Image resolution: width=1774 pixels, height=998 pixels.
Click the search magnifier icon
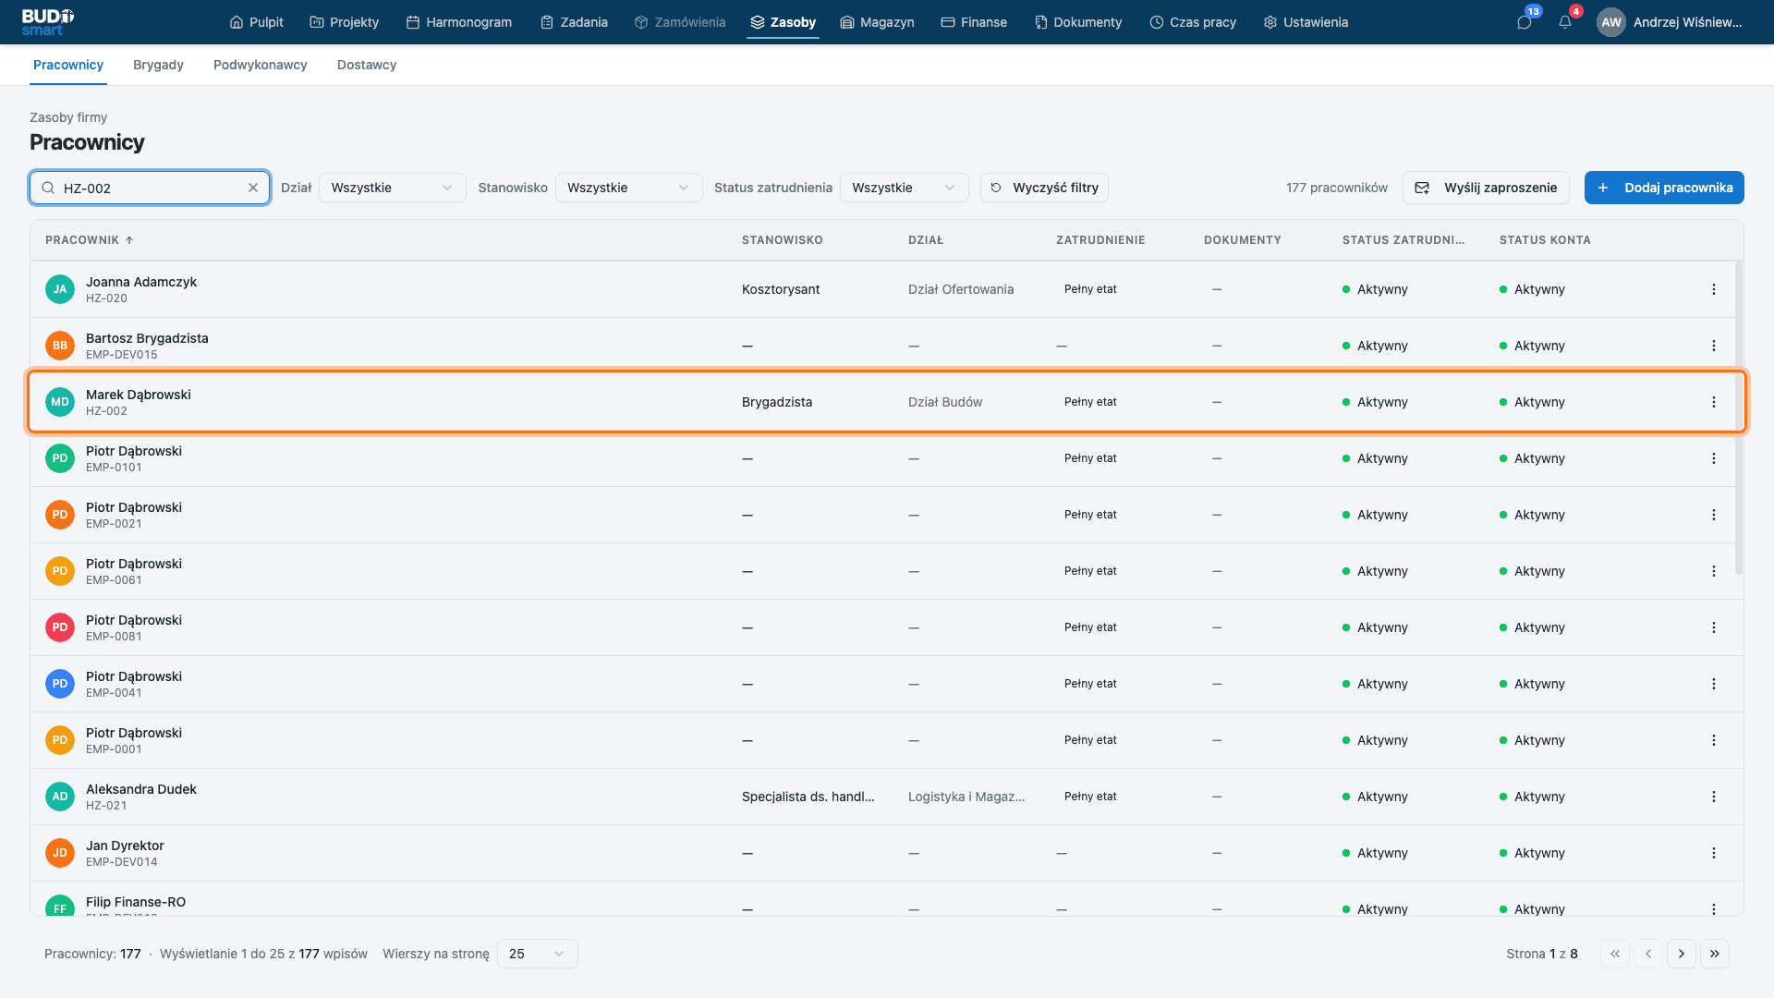coord(48,188)
